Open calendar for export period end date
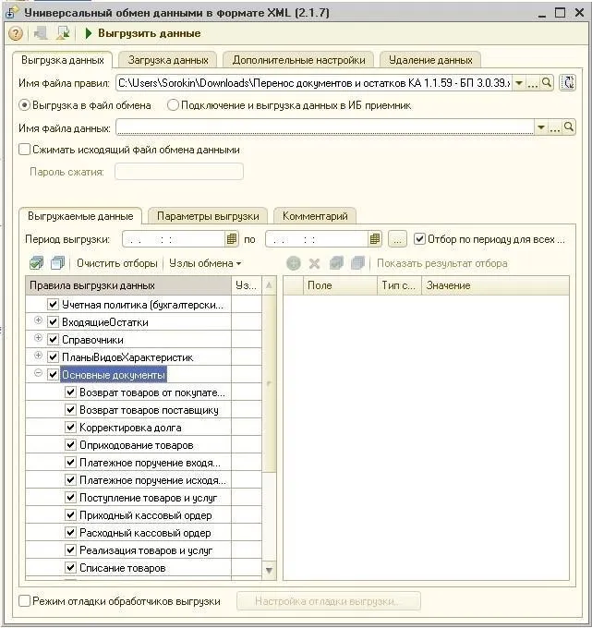This screenshot has height=628, width=592. [375, 239]
